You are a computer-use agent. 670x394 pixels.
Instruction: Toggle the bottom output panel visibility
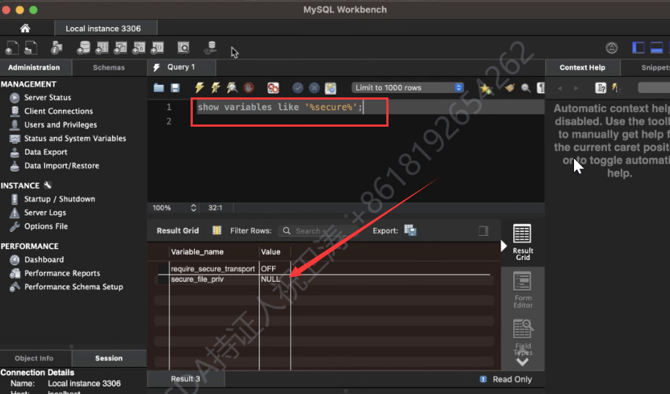pos(656,48)
